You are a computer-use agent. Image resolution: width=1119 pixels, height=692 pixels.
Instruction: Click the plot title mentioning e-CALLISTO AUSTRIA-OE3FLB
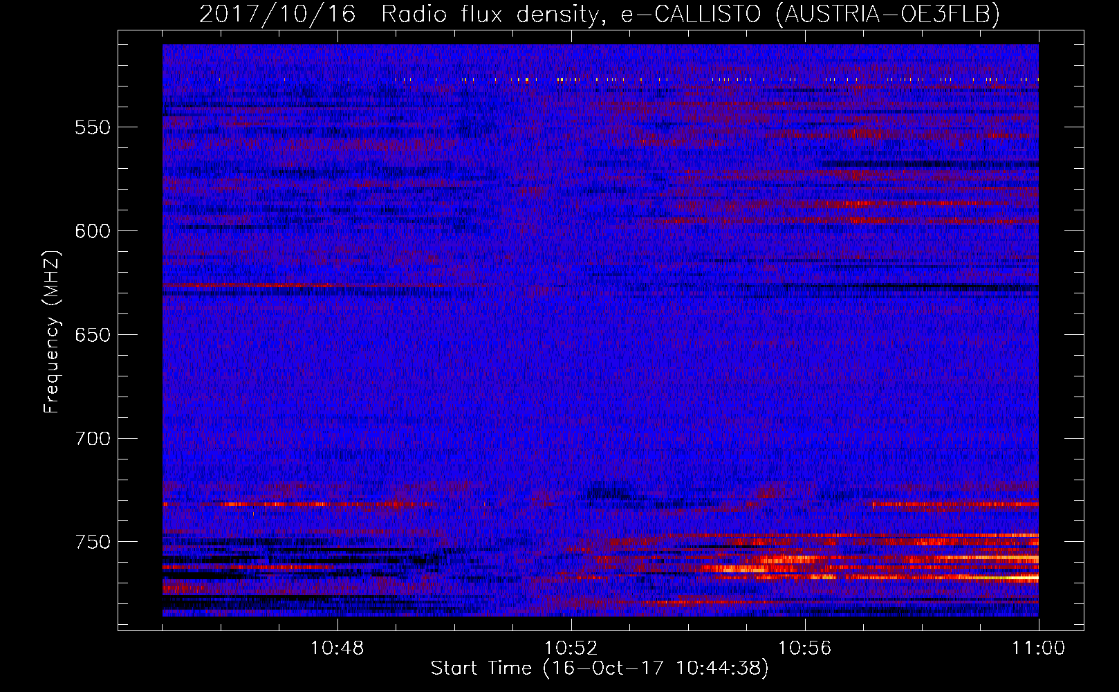(600, 14)
